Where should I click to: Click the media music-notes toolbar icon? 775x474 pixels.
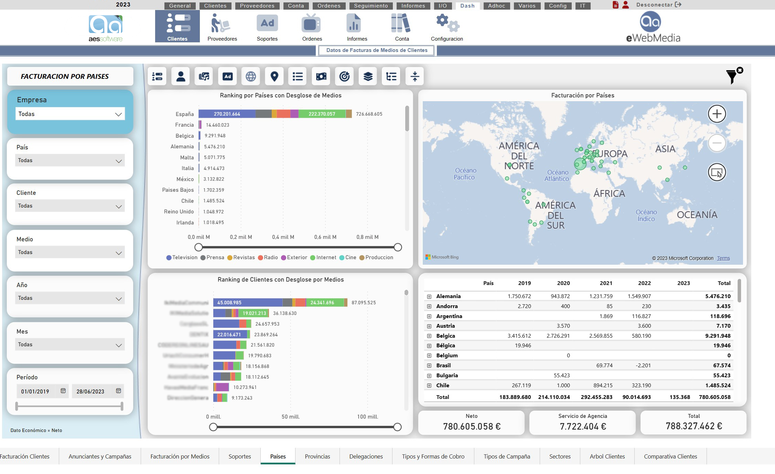(204, 76)
